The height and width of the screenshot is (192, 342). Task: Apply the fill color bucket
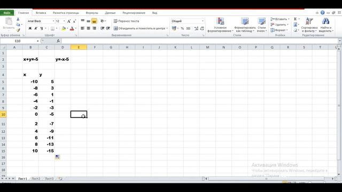coord(64,28)
